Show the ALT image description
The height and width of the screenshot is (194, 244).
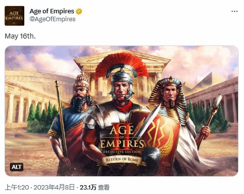pyautogui.click(x=16, y=167)
